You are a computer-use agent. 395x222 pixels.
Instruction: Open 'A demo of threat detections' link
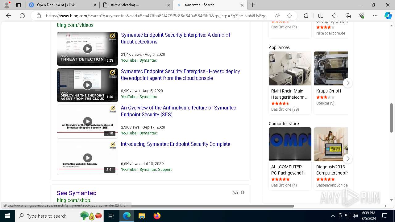point(176,38)
